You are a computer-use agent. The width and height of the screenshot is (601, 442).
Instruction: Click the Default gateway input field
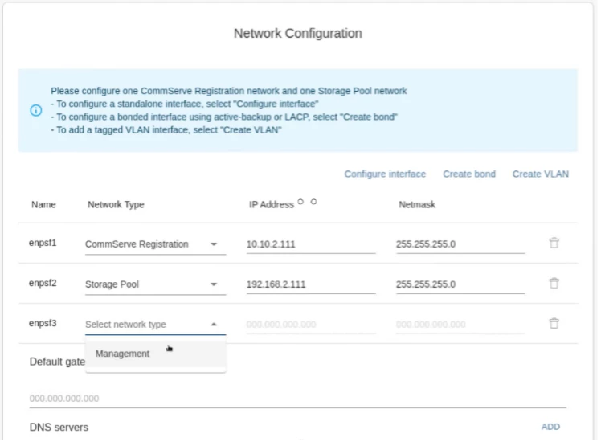click(297, 399)
